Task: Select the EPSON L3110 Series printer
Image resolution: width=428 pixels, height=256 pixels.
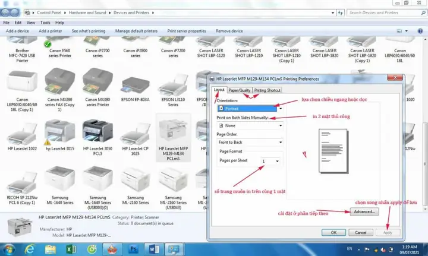Action: coord(173,90)
